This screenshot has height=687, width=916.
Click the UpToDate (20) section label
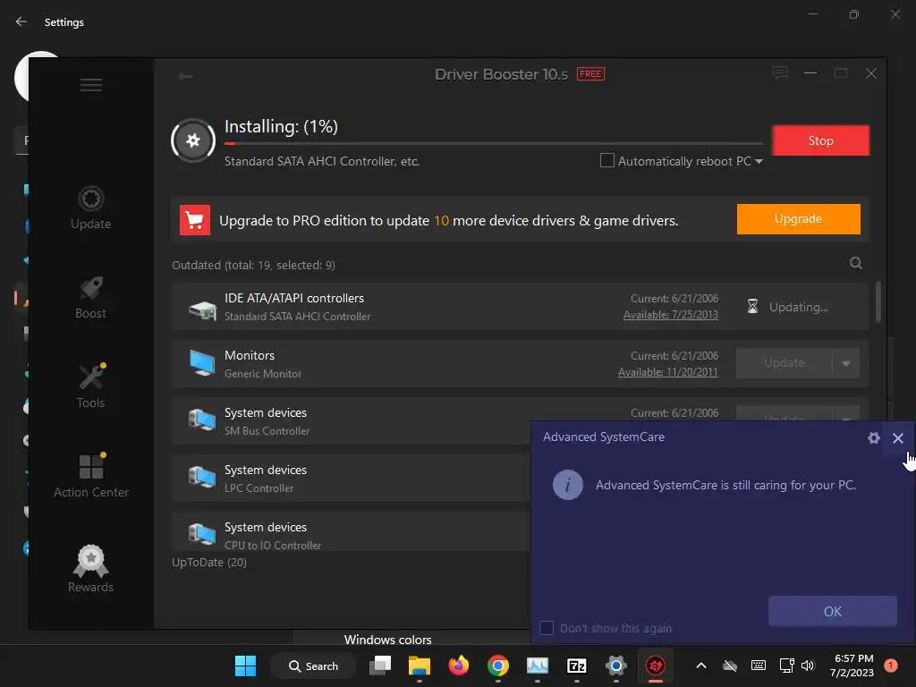pyautogui.click(x=209, y=562)
